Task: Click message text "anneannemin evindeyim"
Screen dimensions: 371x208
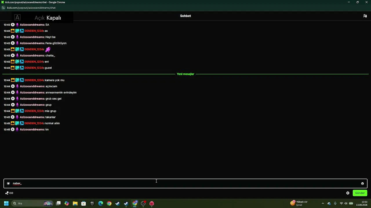Action: click(61, 92)
